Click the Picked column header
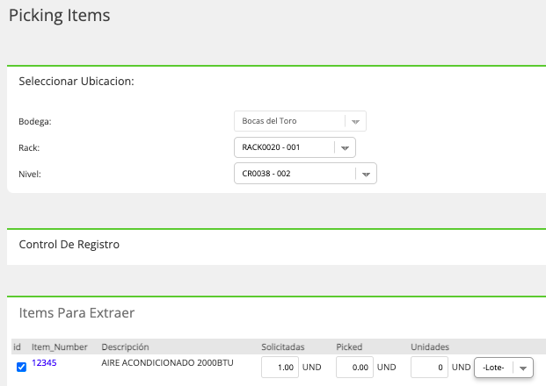Screen dimensions: 546x386 (349, 347)
